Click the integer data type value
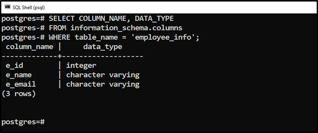Screen dimensions: 318x133 tap(81, 66)
